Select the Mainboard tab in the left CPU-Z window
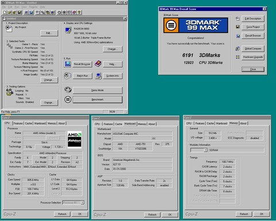The width and height of the screenshot is (276, 221). 40,123
